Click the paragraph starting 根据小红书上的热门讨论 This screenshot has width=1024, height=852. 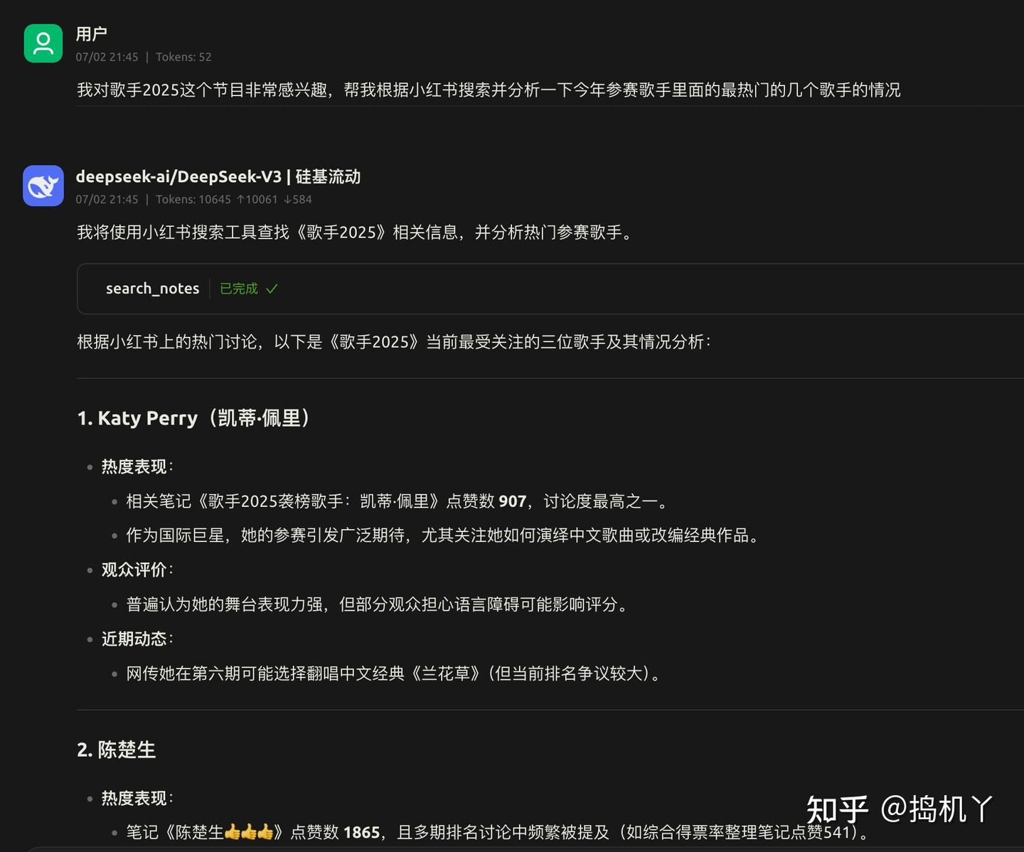click(394, 342)
